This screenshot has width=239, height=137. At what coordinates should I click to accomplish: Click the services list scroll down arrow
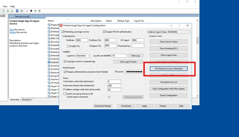[198, 96]
